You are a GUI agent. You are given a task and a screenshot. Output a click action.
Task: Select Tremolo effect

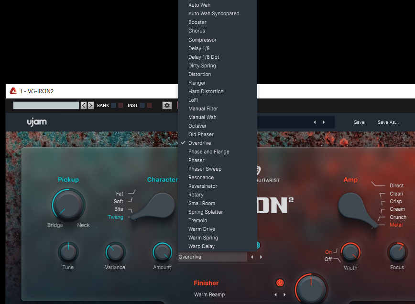pos(217,220)
